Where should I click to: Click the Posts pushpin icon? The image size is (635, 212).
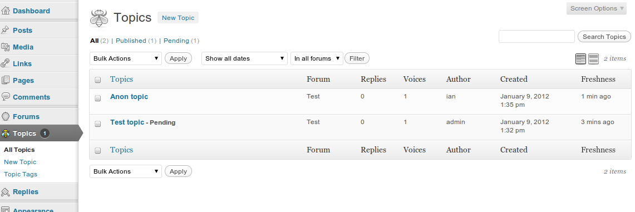(x=5, y=30)
